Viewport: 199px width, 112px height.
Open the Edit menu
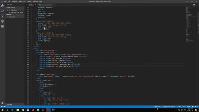[x=9, y=2]
